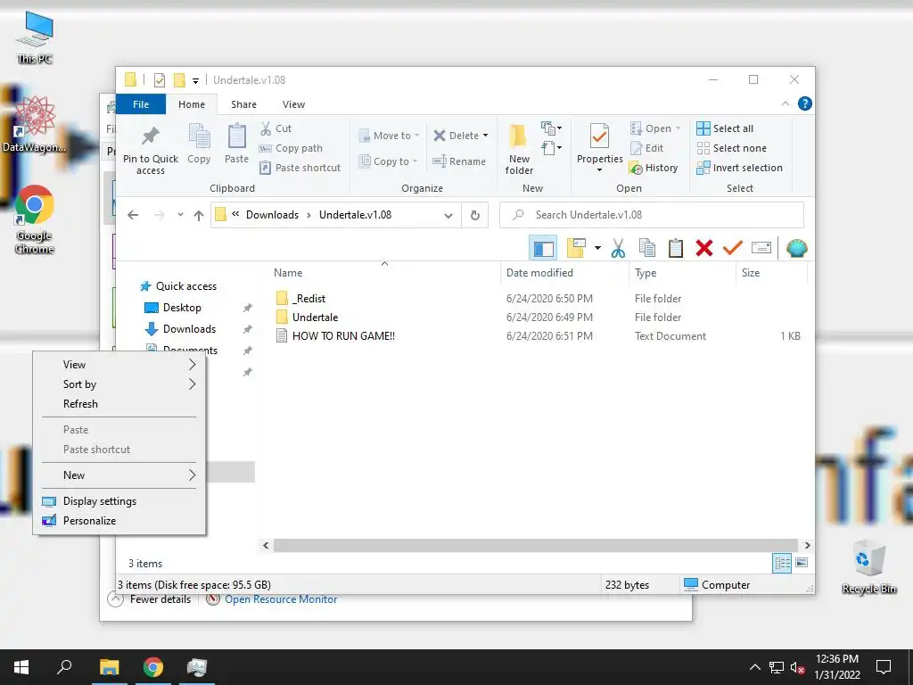This screenshot has height=685, width=913.
Task: Click Pin to Quick access icon
Action: [x=150, y=136]
